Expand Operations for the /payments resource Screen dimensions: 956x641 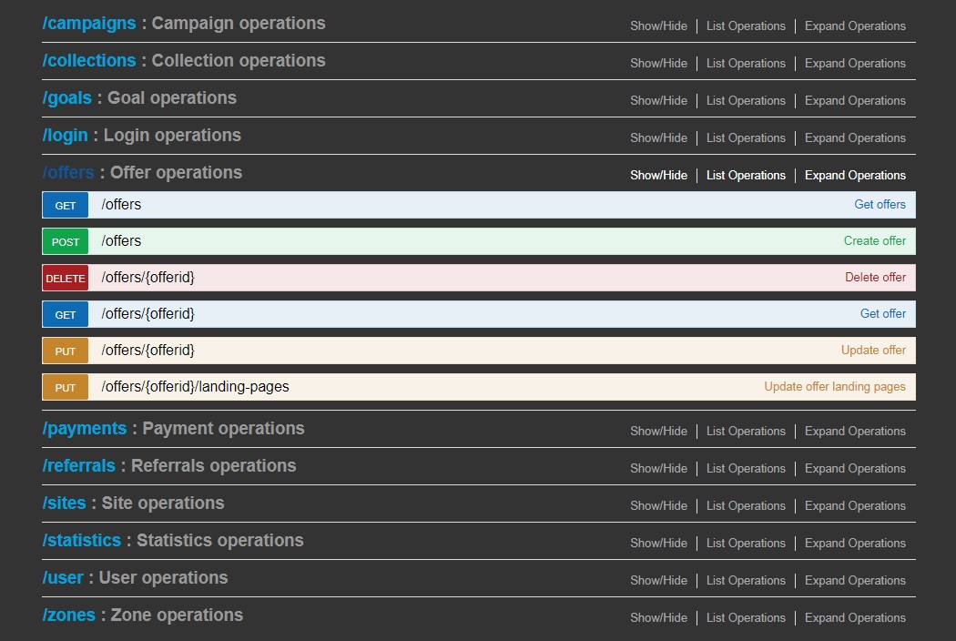pyautogui.click(x=855, y=431)
